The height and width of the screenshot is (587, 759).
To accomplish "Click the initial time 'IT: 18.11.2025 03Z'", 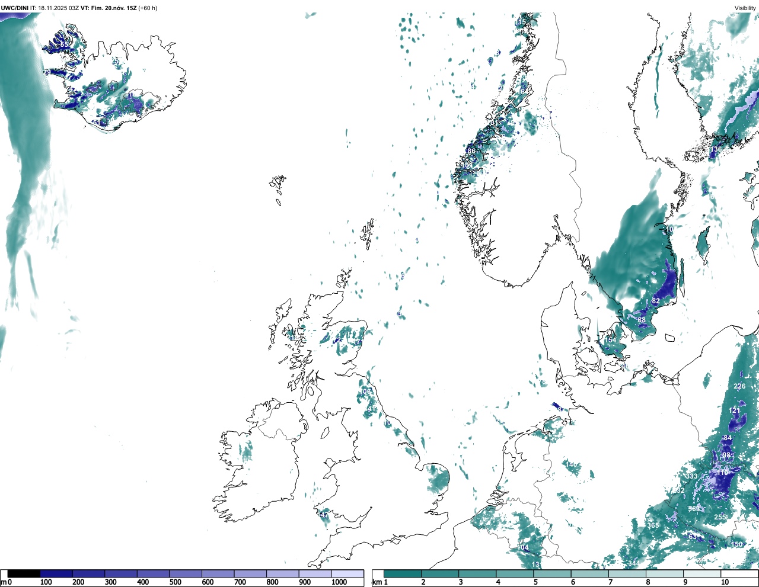I will pyautogui.click(x=55, y=8).
